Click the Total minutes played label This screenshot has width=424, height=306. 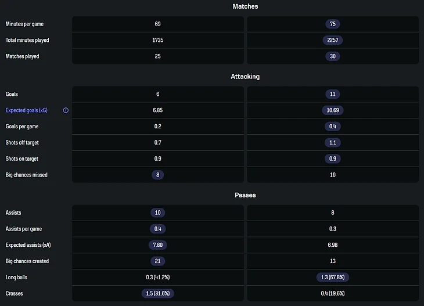[27, 41]
